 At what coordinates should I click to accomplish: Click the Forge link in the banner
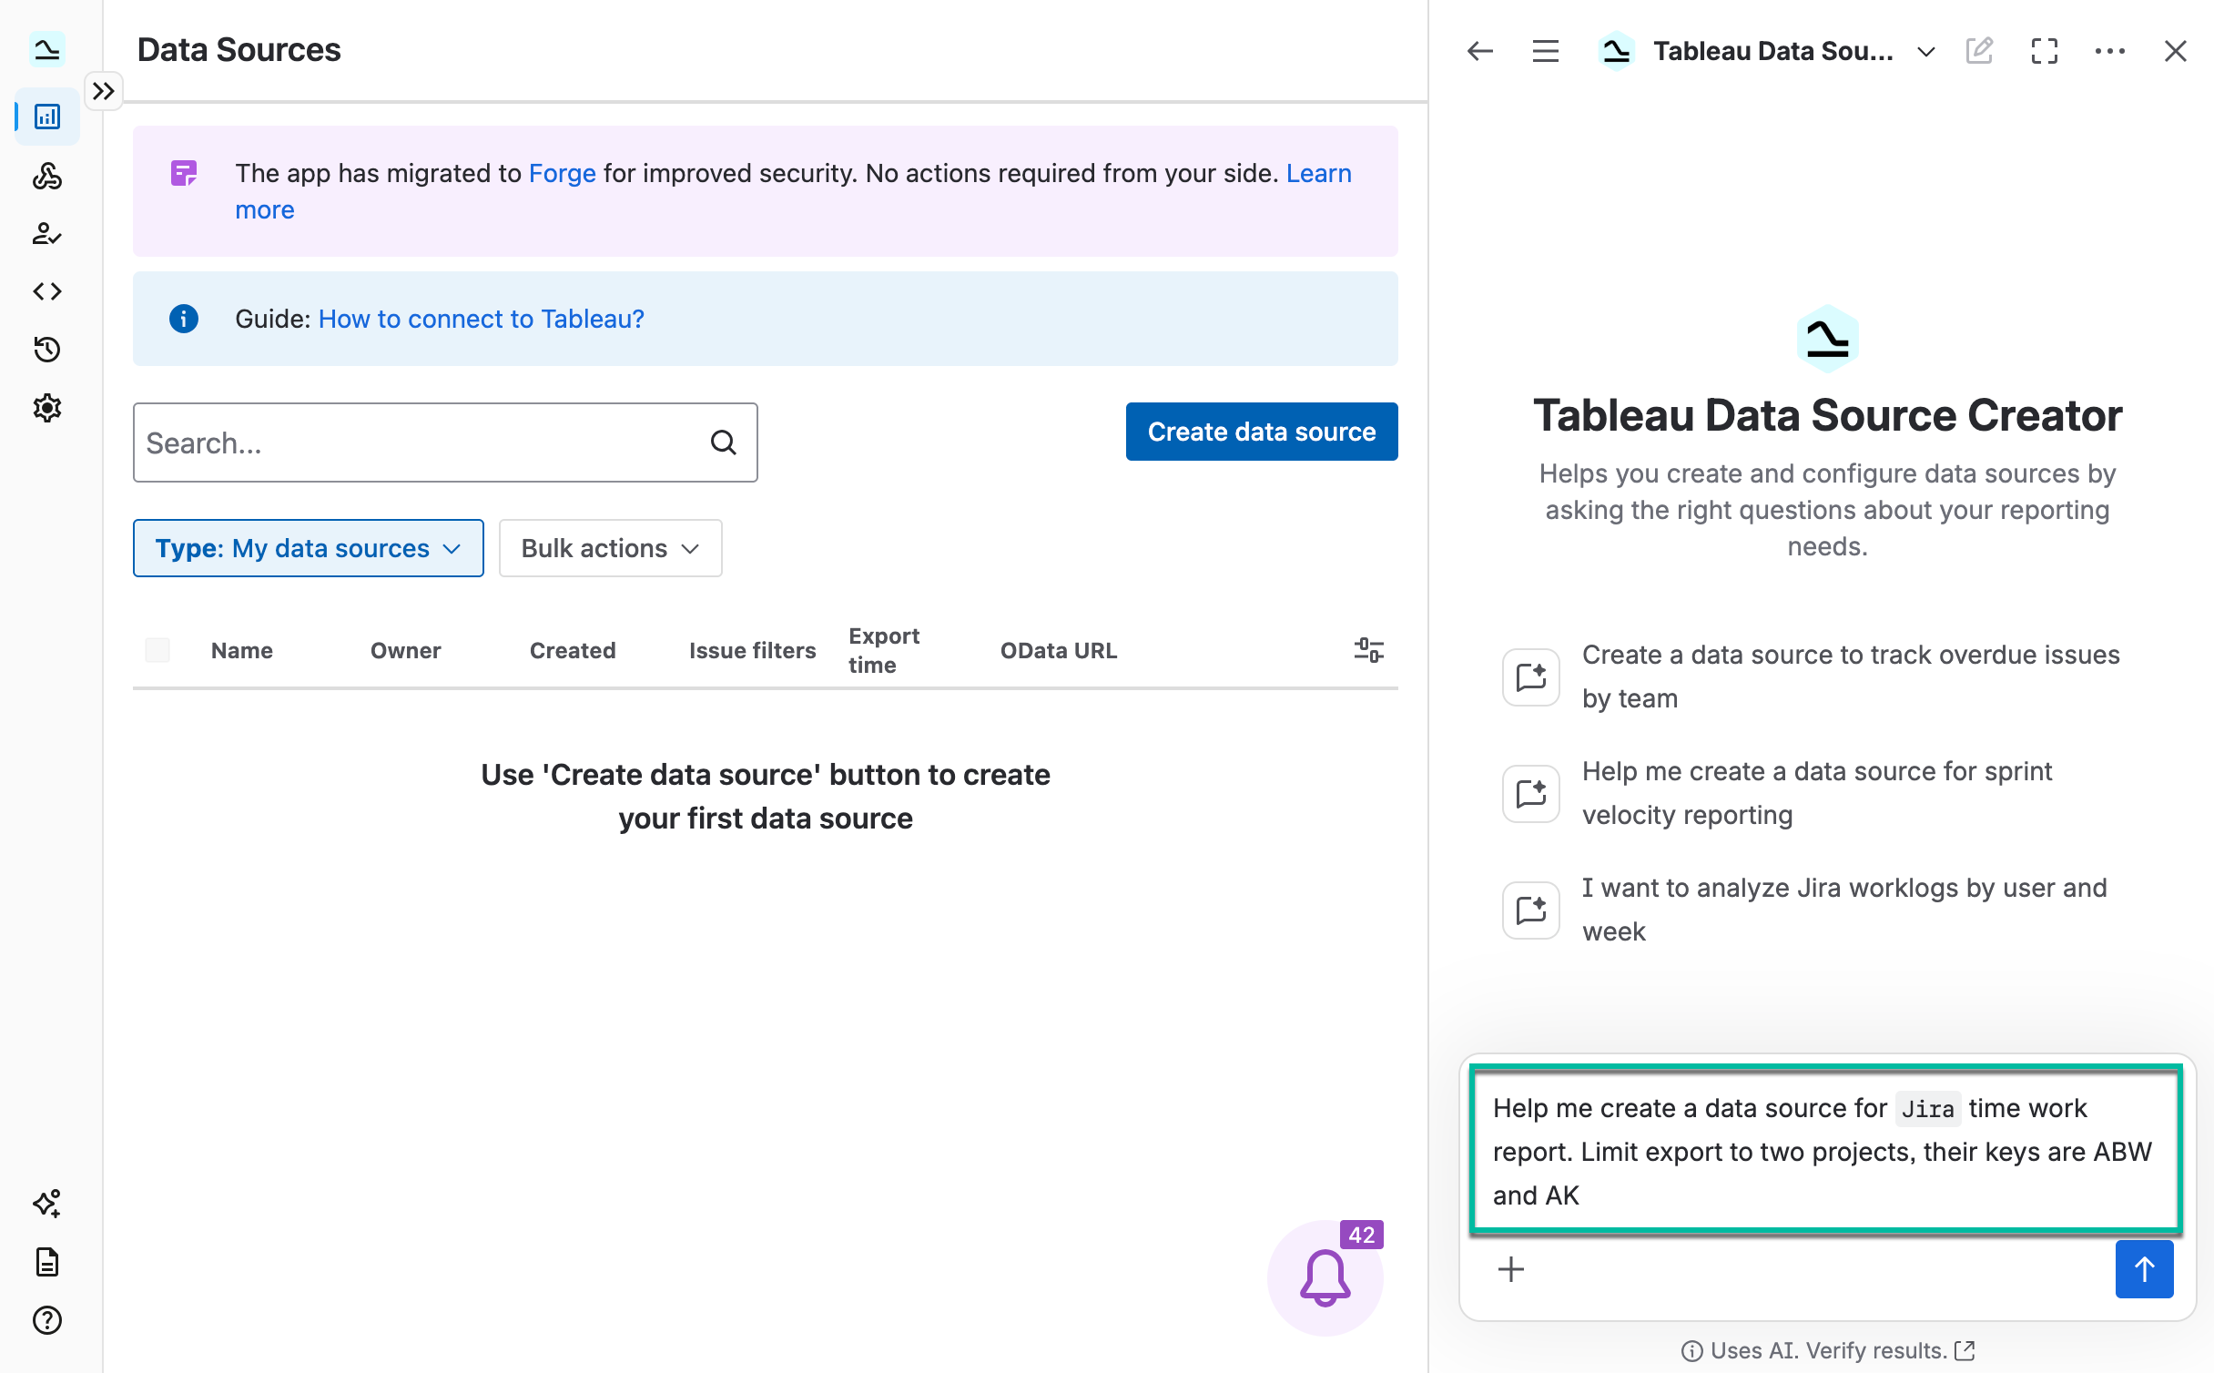tap(562, 173)
